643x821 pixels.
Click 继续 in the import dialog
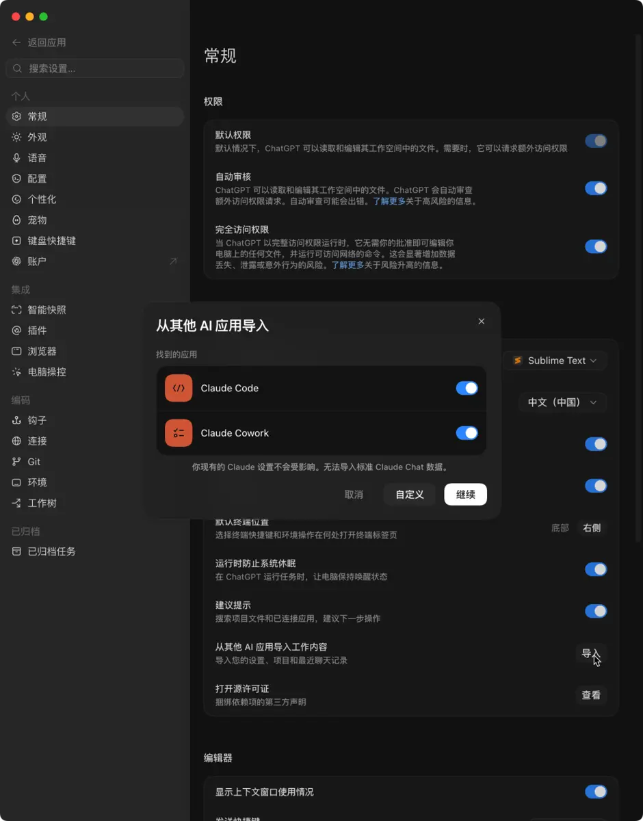click(465, 495)
